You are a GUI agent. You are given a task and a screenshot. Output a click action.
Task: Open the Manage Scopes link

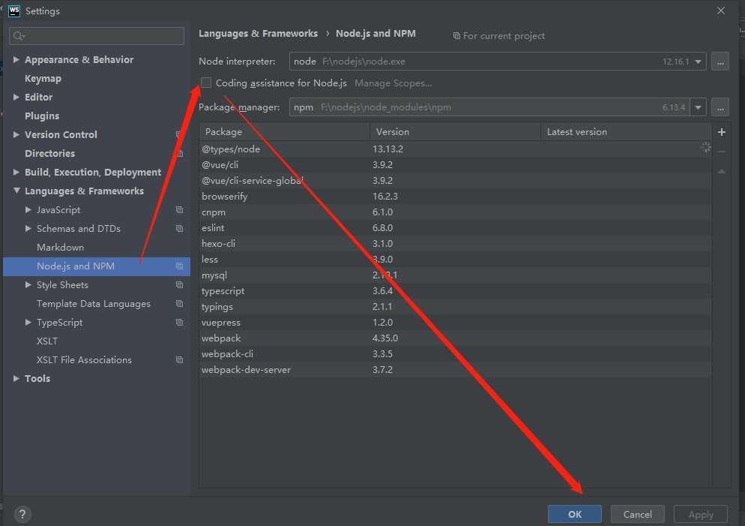point(393,83)
